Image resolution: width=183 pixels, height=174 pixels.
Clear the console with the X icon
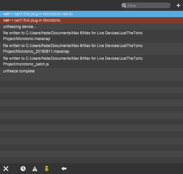6,168
